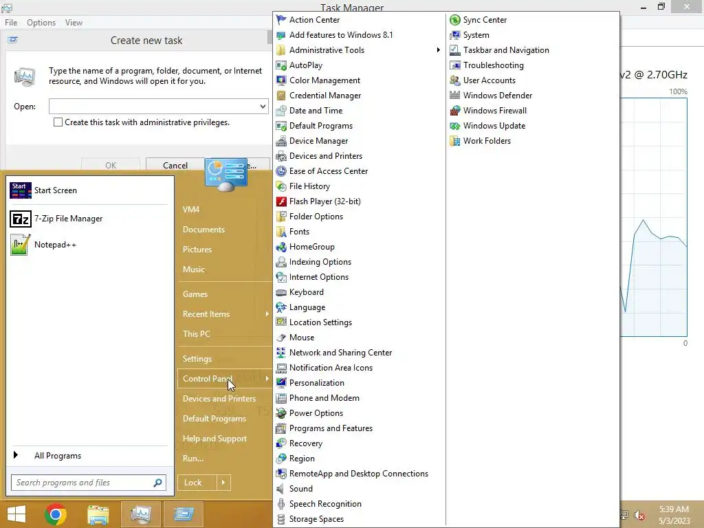This screenshot has height=528, width=704.
Task: Click the Mouse icon
Action: [x=281, y=338]
